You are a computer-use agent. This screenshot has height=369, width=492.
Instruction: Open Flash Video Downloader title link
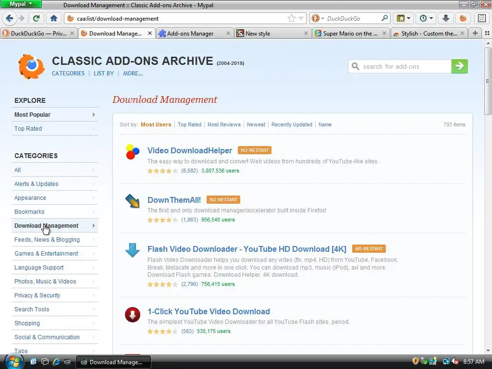[x=247, y=249]
